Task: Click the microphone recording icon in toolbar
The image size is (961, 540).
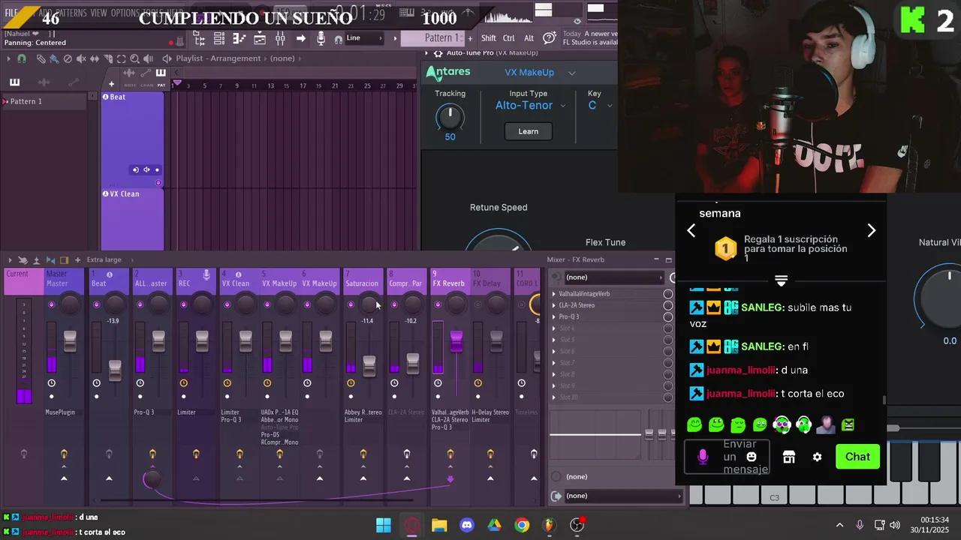Action: pyautogui.click(x=321, y=38)
